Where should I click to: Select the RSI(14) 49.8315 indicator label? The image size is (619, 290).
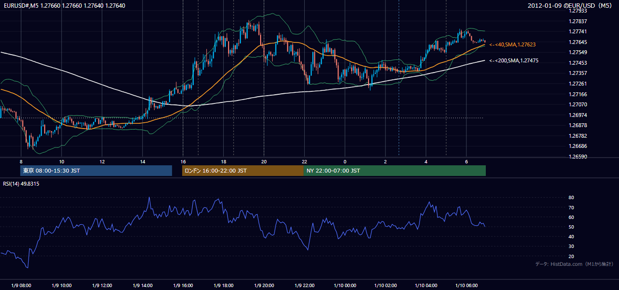(21, 184)
